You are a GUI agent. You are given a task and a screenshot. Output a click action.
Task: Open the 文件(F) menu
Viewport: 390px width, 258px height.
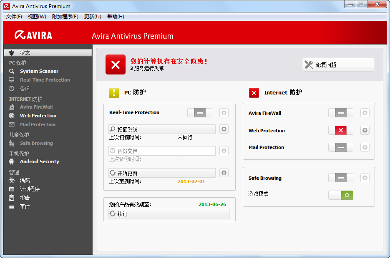coord(14,17)
